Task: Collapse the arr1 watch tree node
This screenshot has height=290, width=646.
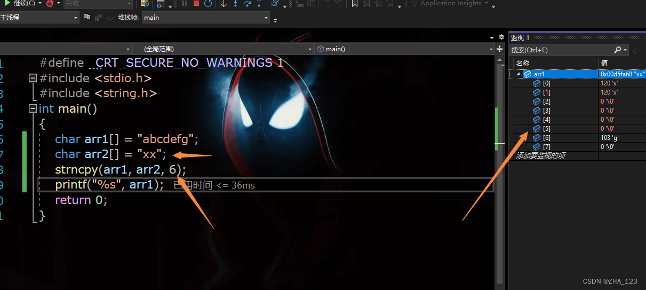Action: point(517,74)
